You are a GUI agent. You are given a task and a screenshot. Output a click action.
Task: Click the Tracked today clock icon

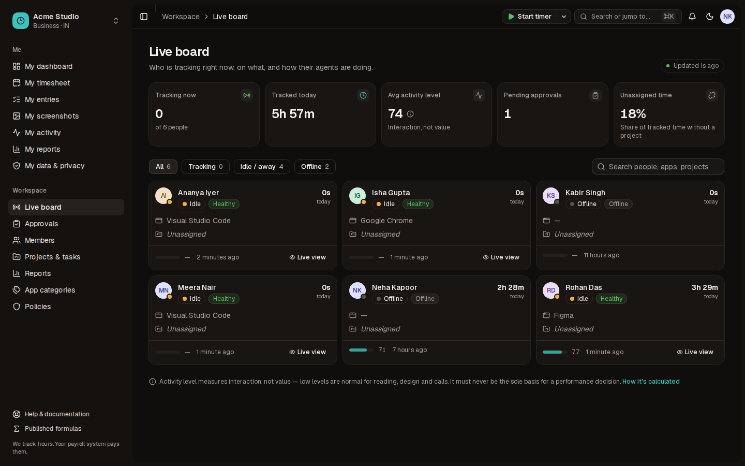point(363,95)
